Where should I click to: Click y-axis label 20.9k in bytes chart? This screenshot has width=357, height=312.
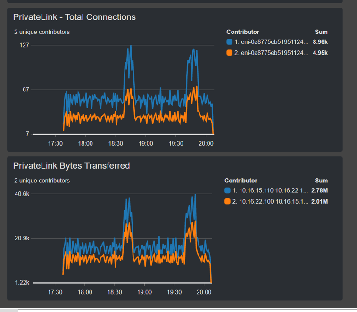[x=22, y=238]
